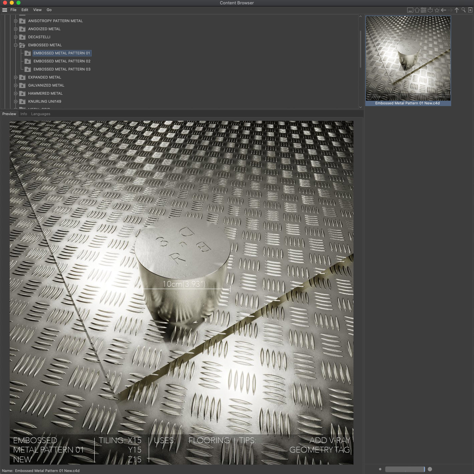The height and width of the screenshot is (474, 474).
Task: Expand the EXPANDED METAL folder
Action: [x=15, y=77]
